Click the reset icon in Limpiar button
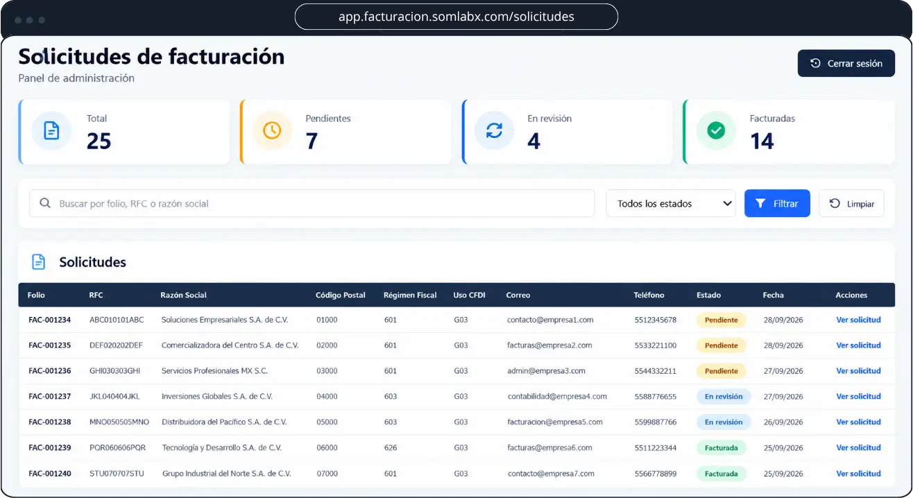913x498 pixels. click(835, 203)
